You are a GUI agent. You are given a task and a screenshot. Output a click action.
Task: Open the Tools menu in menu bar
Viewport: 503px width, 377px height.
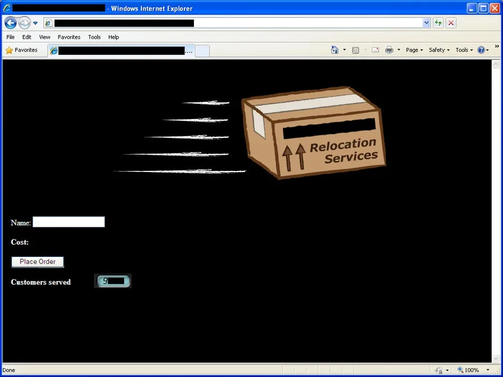tap(94, 37)
